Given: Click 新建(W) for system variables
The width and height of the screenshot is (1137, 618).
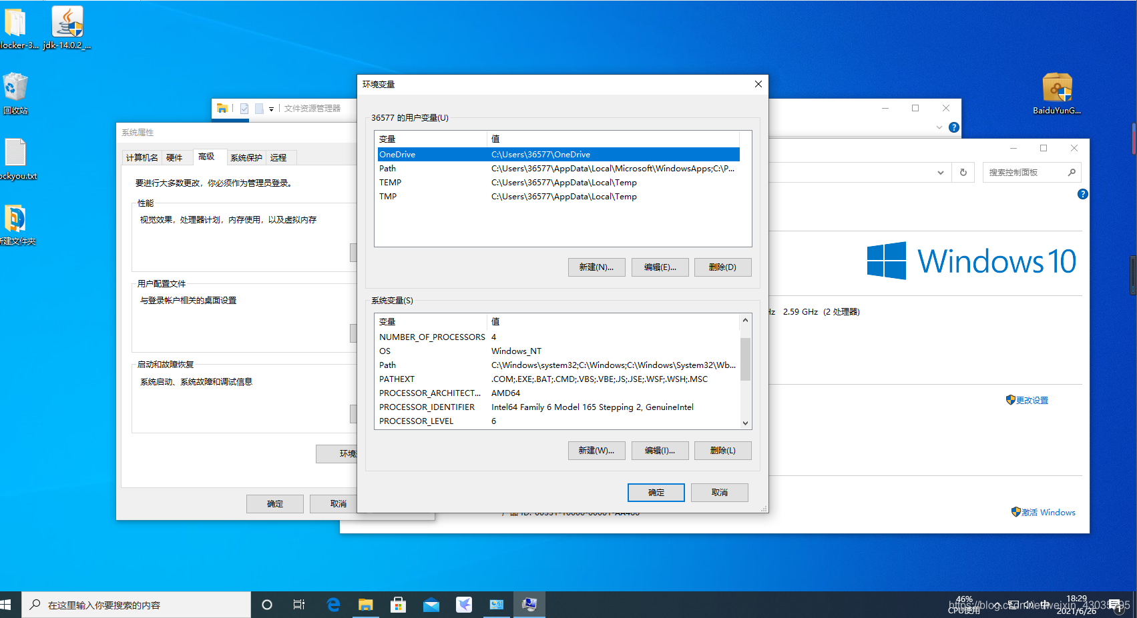Looking at the screenshot, I should pos(596,451).
